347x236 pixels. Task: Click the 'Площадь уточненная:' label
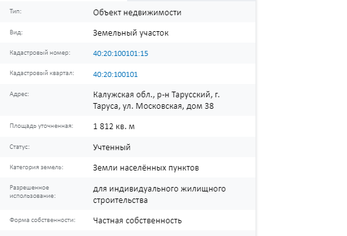click(41, 126)
